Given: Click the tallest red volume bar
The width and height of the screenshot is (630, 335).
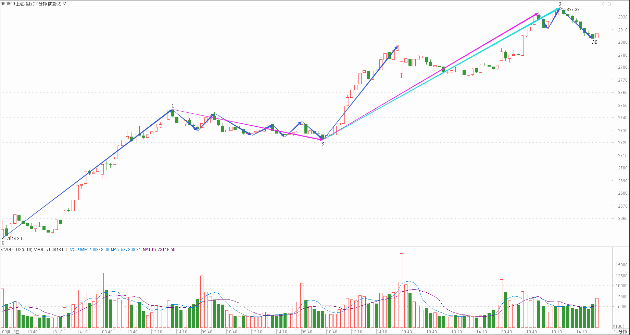Looking at the screenshot, I should tap(401, 290).
